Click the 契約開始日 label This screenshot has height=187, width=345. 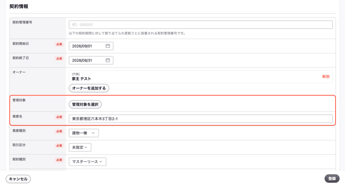click(x=21, y=44)
